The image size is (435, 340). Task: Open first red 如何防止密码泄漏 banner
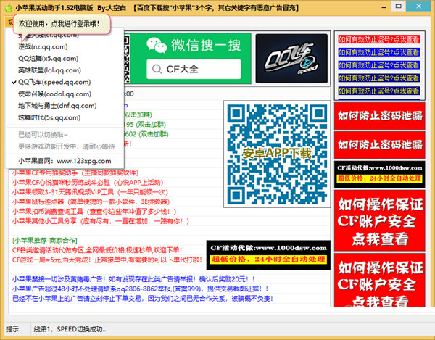point(380,116)
